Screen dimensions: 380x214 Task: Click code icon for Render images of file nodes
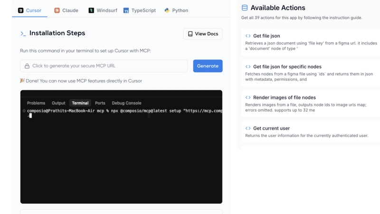click(248, 97)
